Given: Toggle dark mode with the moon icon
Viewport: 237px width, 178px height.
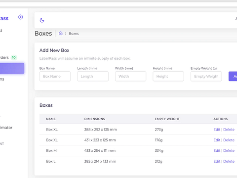Looking at the screenshot, I should (x=42, y=20).
